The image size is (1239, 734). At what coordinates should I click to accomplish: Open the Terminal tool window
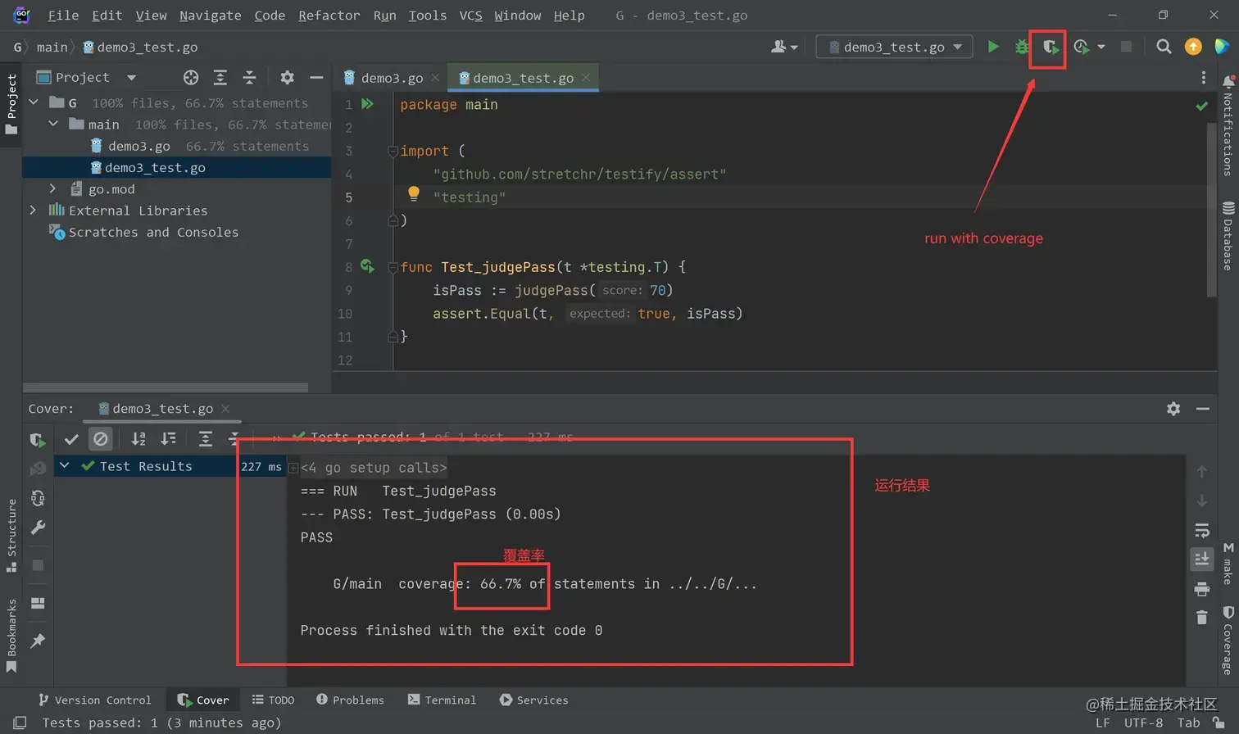pos(442,700)
